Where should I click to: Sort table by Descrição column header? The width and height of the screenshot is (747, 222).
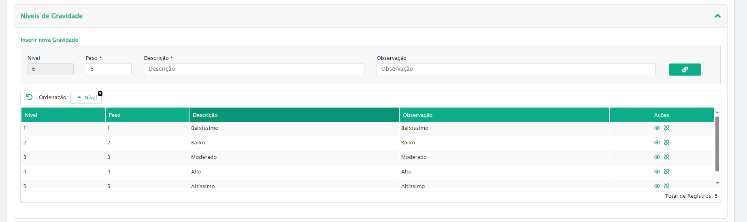click(294, 115)
